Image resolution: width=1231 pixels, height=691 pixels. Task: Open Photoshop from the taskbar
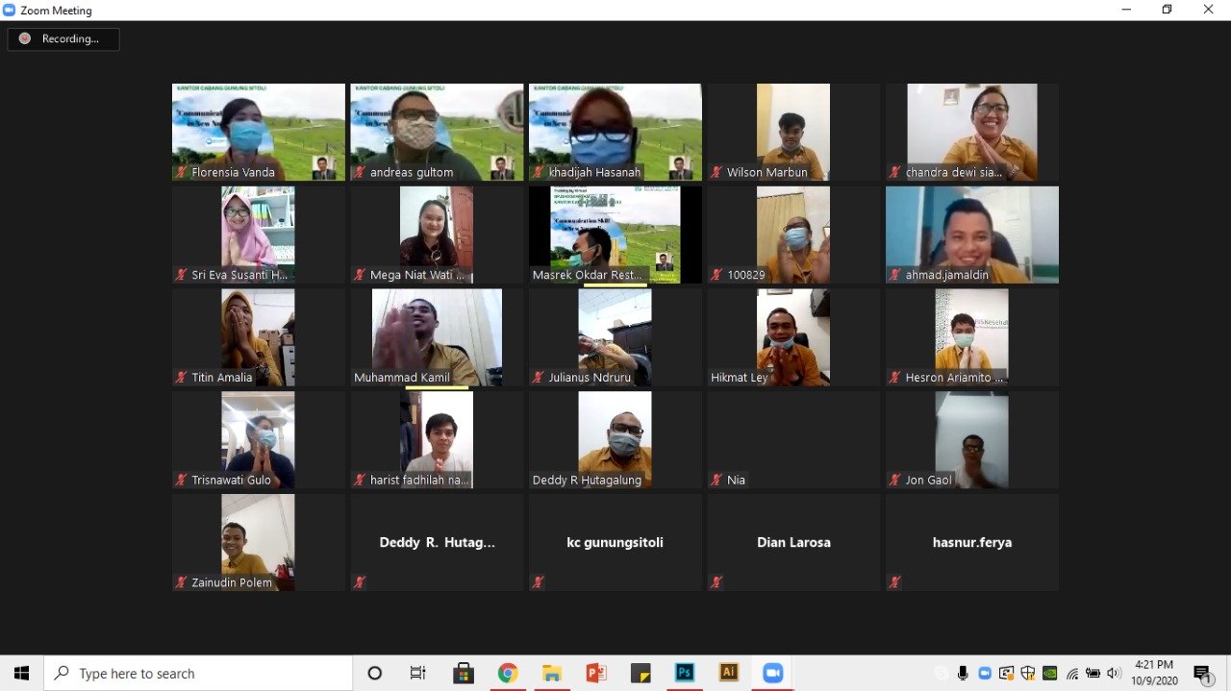tap(685, 673)
